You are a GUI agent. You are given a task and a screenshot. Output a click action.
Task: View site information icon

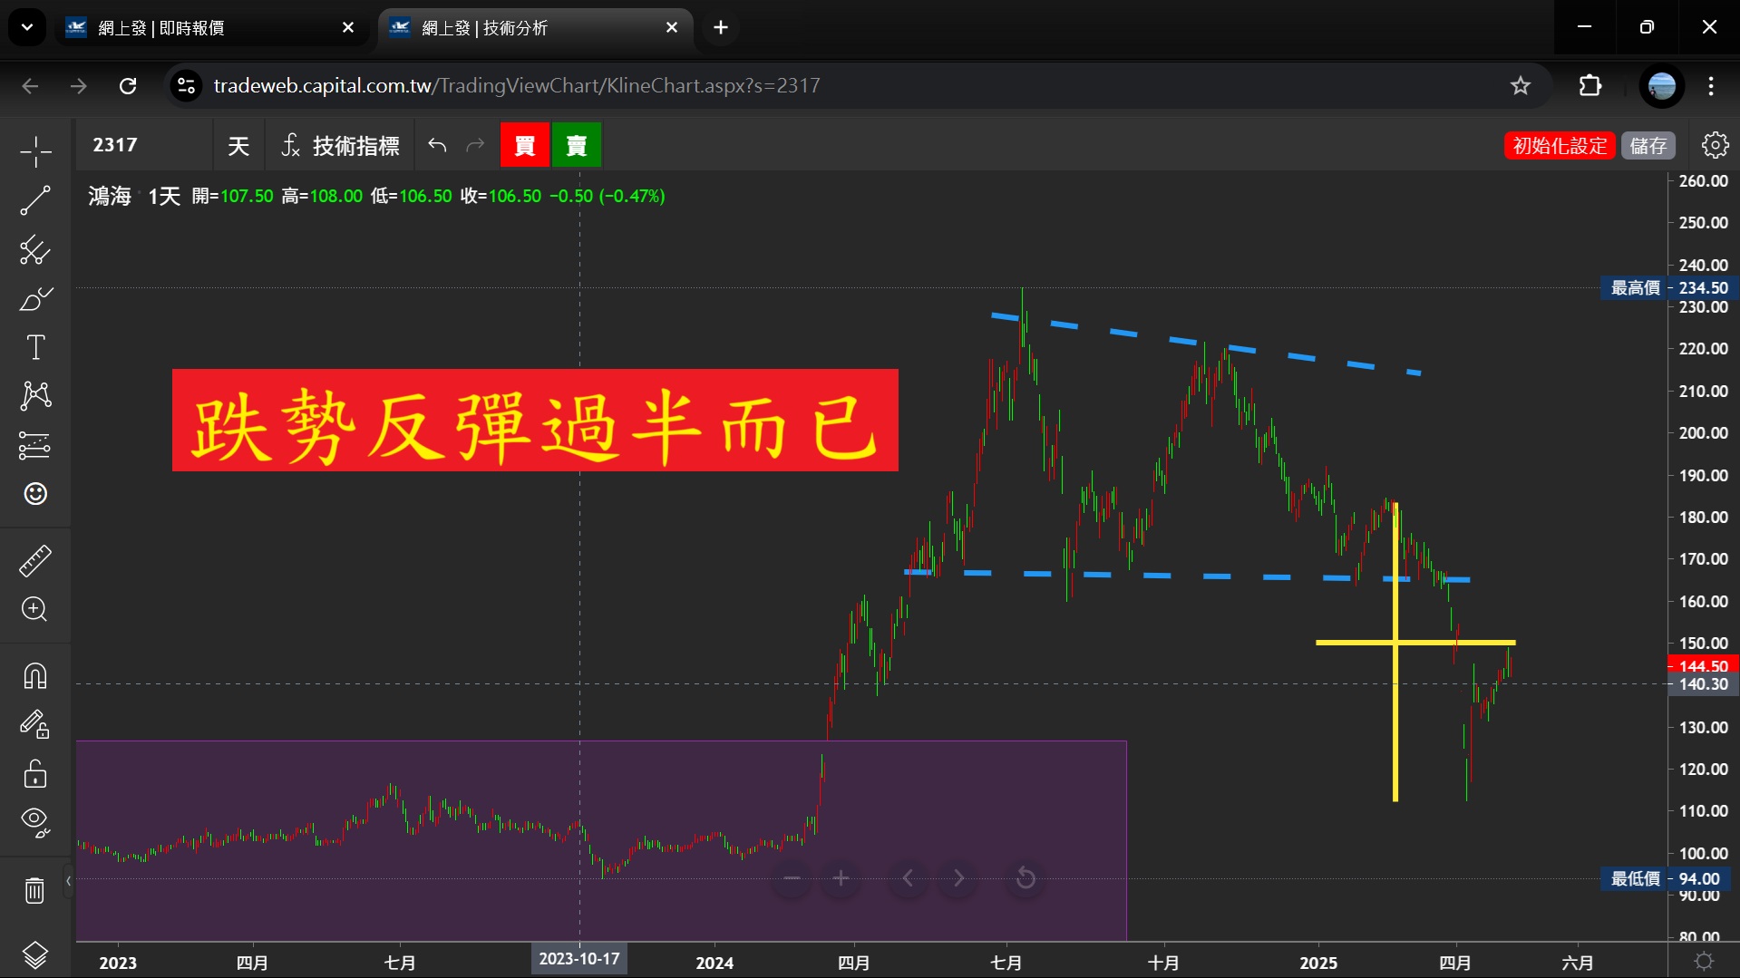[186, 85]
